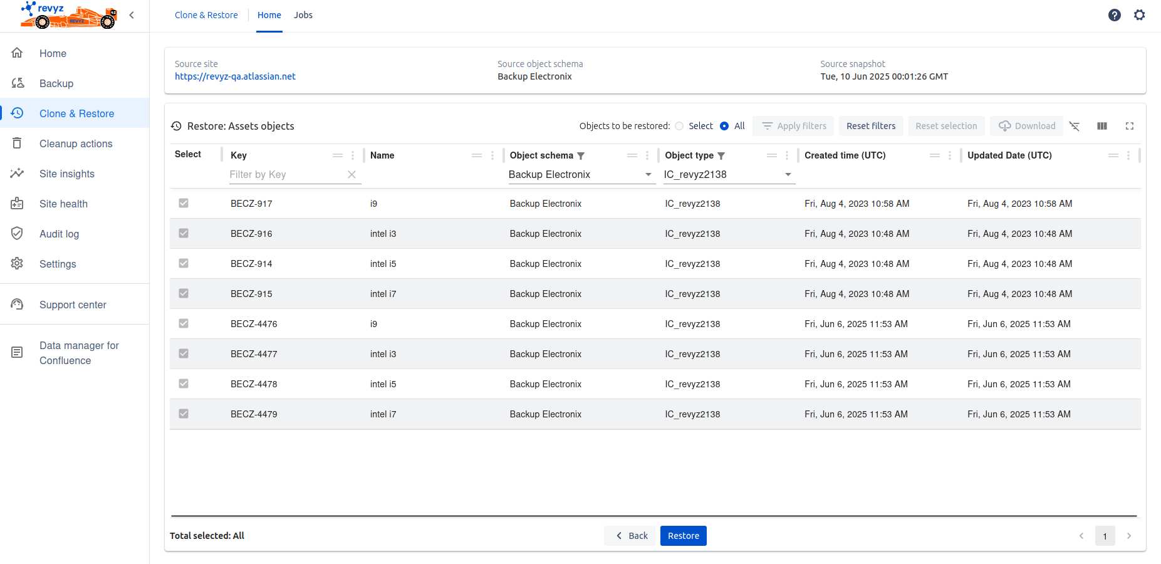Click the help question mark icon
Screen dimensions: 1161x564
coord(1114,15)
